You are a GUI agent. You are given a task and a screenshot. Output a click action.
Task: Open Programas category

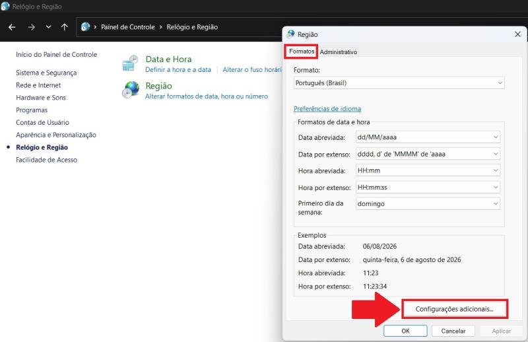[x=32, y=110]
